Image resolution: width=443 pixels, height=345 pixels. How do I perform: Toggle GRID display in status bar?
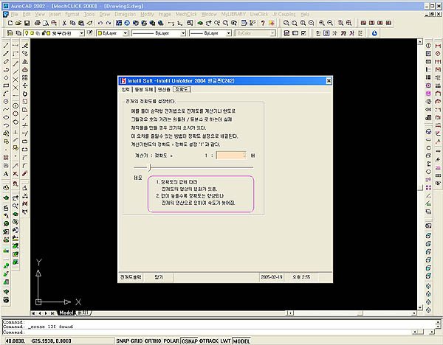coord(137,341)
